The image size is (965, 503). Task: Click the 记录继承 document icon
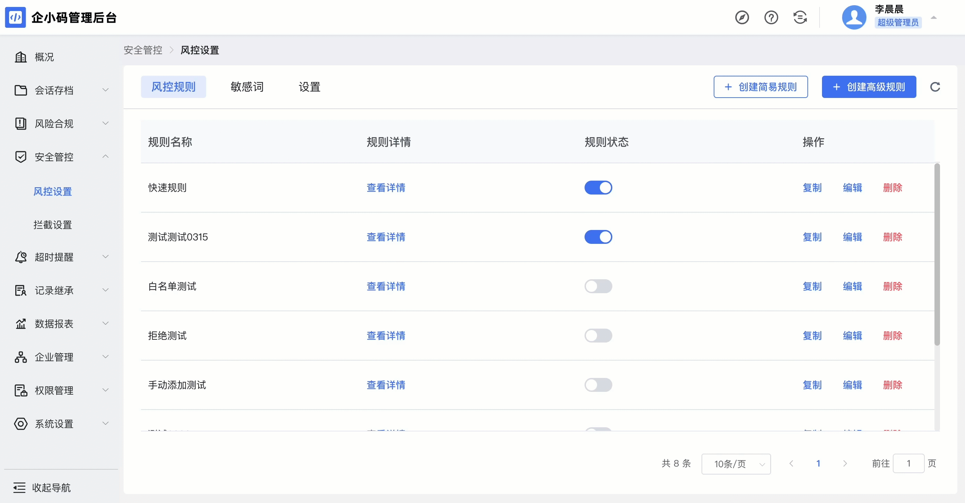point(20,290)
